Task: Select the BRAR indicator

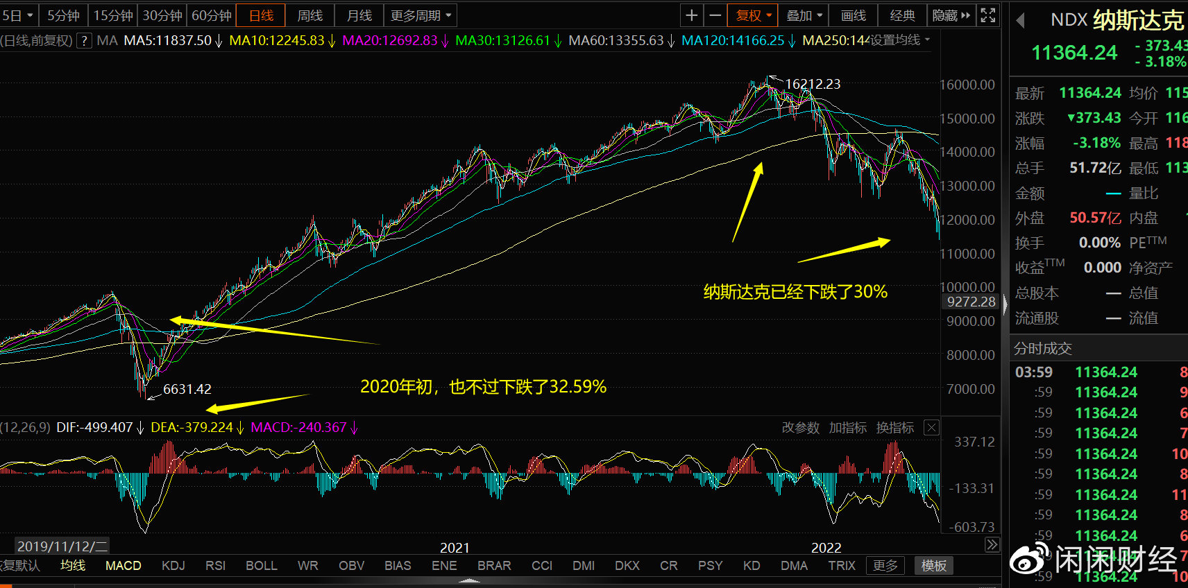Action: pyautogui.click(x=495, y=566)
